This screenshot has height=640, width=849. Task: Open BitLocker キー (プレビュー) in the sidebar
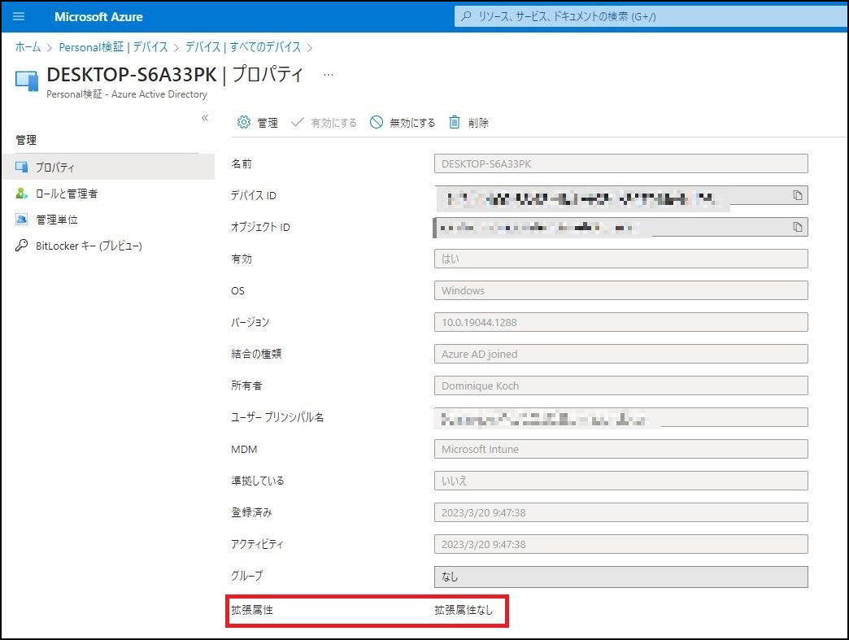click(108, 246)
